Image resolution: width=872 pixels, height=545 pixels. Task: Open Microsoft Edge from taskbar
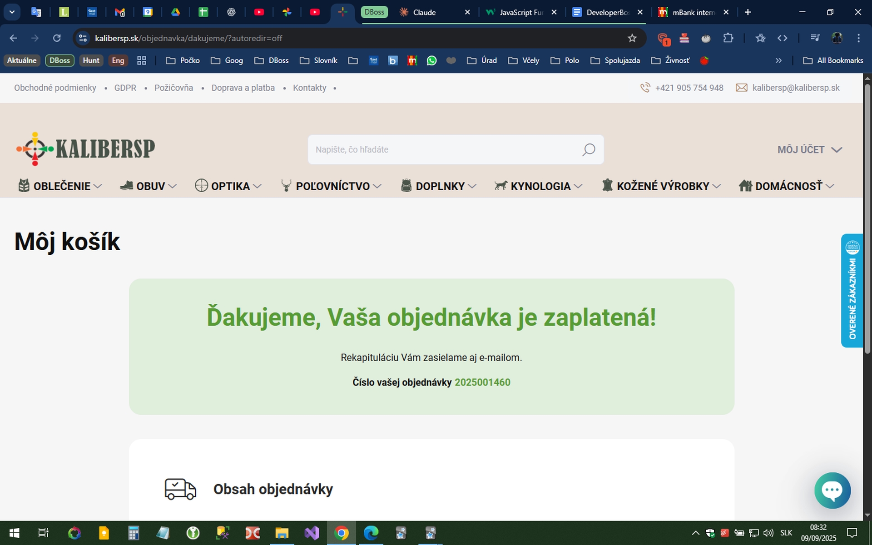click(371, 533)
